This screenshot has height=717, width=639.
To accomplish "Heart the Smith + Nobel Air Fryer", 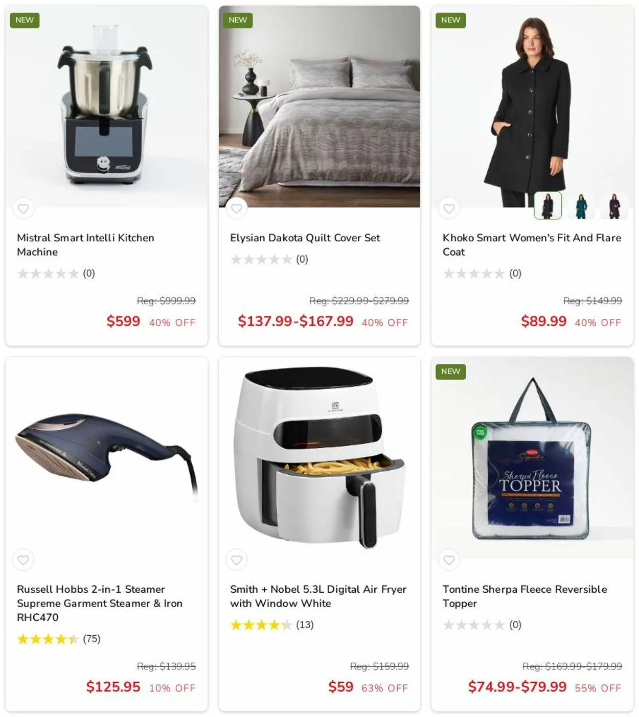I will tap(236, 560).
